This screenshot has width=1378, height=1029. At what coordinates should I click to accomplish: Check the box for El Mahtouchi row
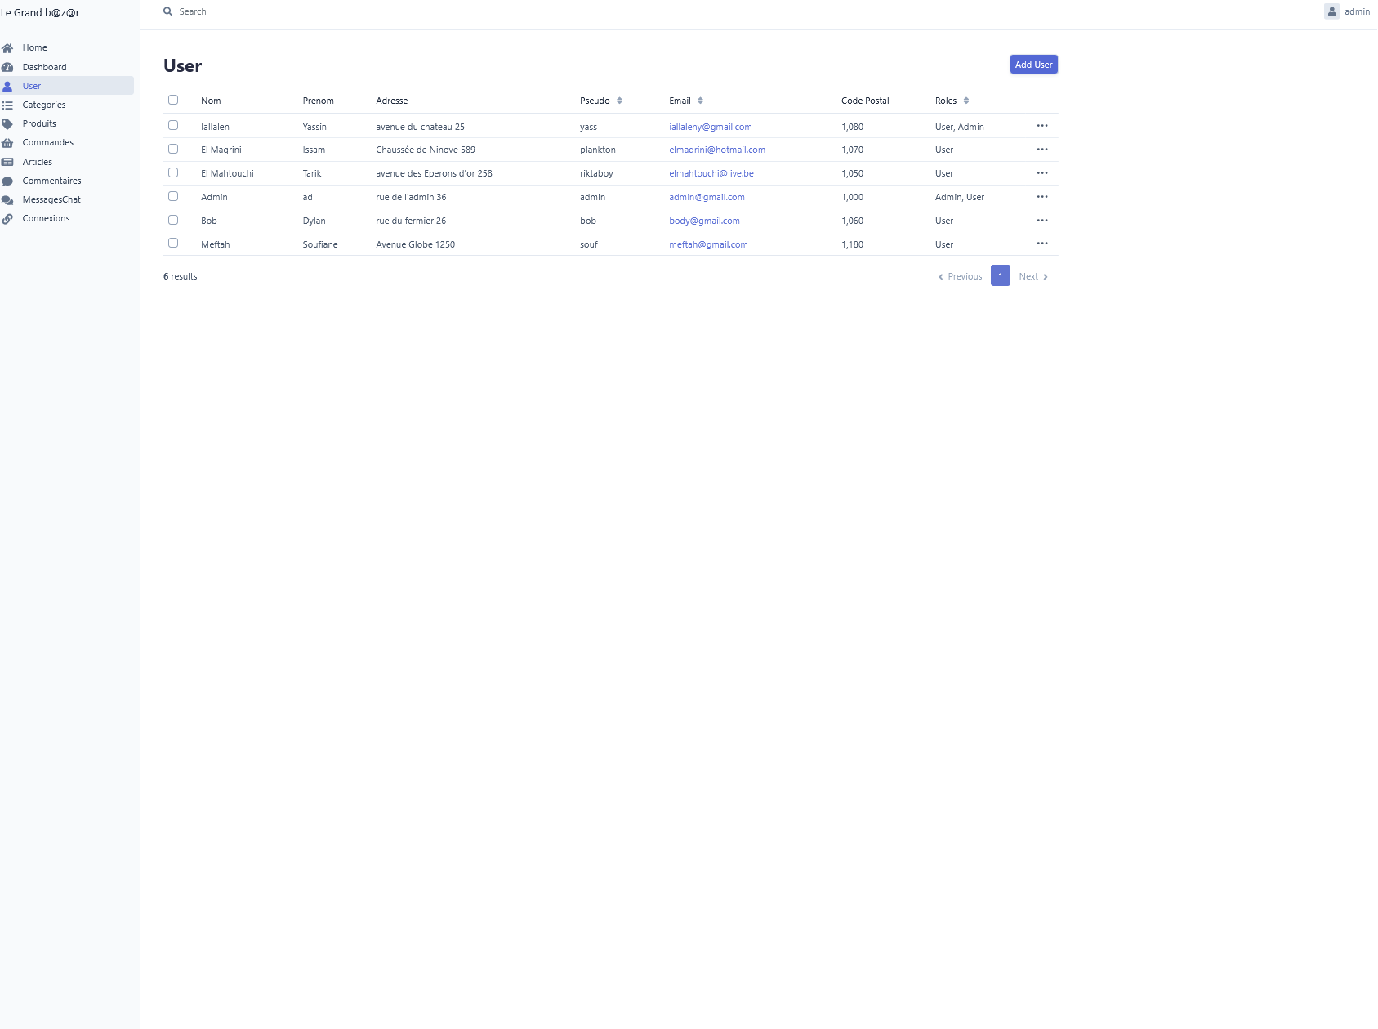tap(173, 172)
